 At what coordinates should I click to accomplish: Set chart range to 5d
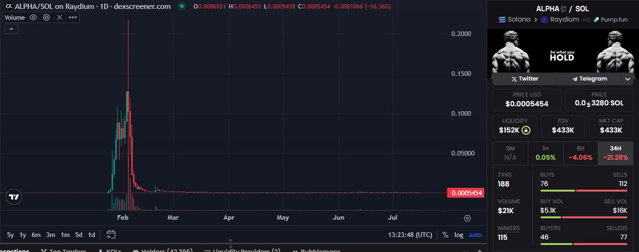pos(78,234)
